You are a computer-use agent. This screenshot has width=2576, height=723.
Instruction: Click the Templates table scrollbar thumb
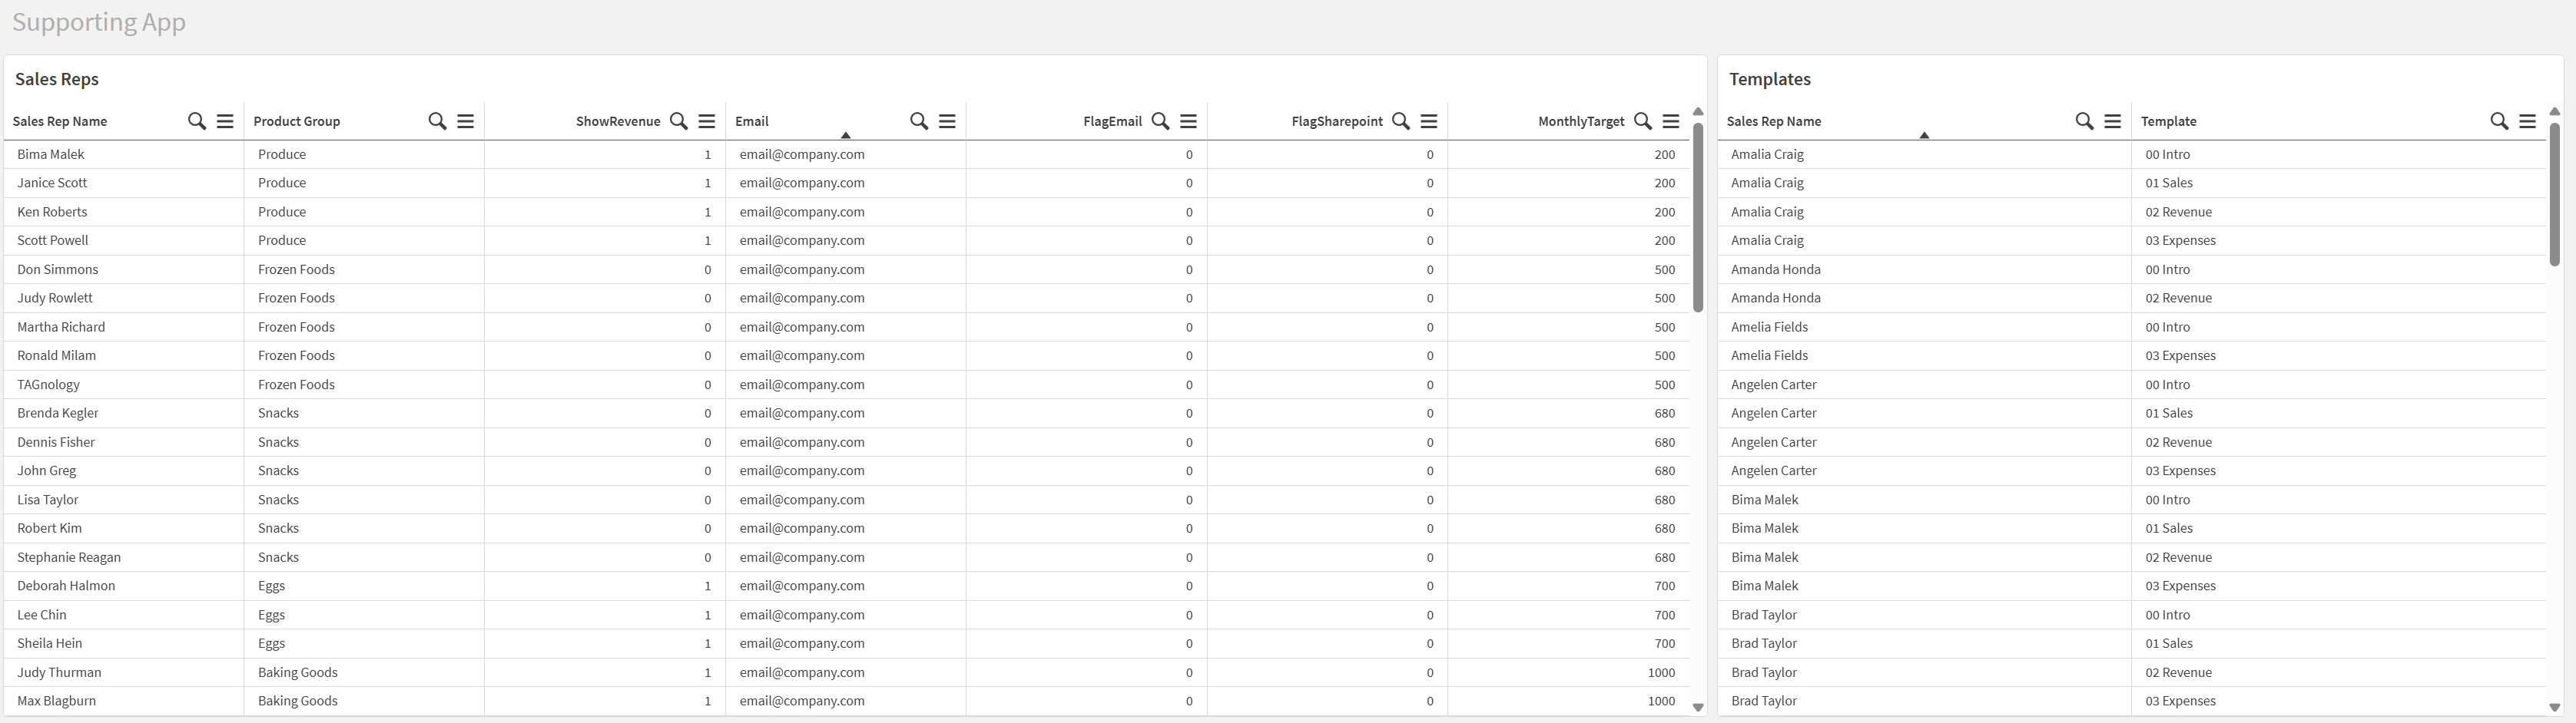point(2554,190)
